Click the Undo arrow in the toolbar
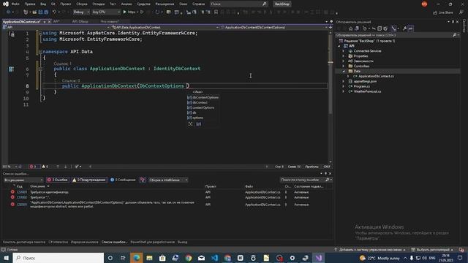 tap(54, 12)
